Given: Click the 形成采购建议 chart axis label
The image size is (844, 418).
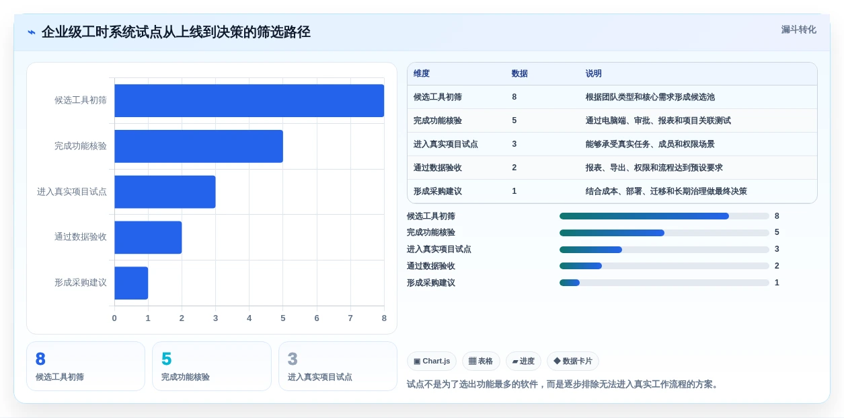Looking at the screenshot, I should 81,283.
